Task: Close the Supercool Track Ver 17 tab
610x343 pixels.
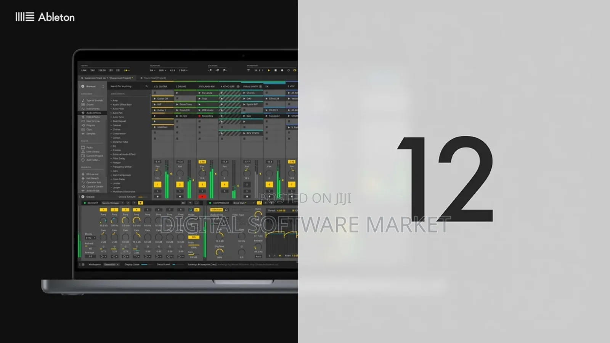Action: click(82, 78)
